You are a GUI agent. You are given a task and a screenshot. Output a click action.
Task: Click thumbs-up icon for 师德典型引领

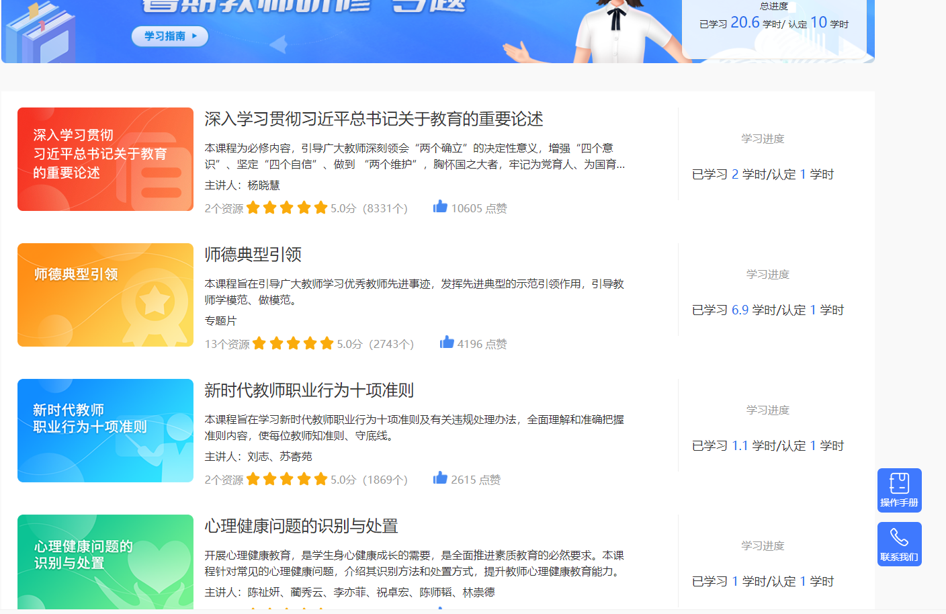click(447, 343)
